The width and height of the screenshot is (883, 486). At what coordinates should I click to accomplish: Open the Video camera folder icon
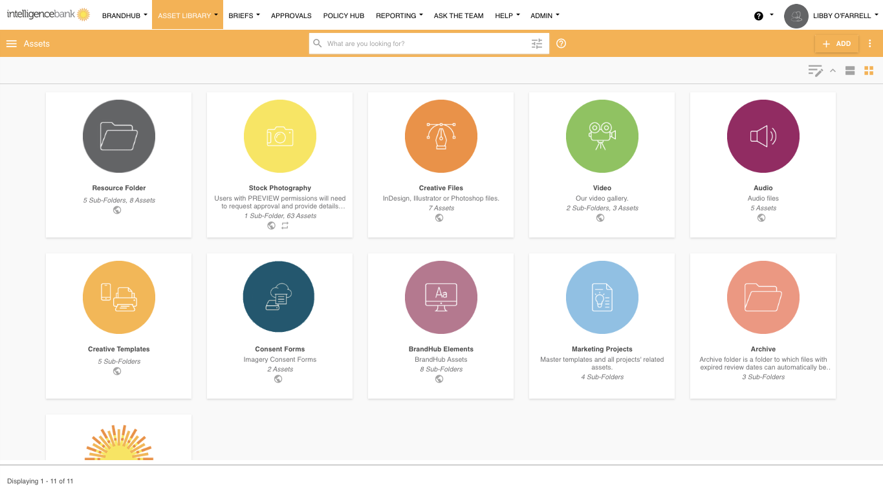point(602,136)
